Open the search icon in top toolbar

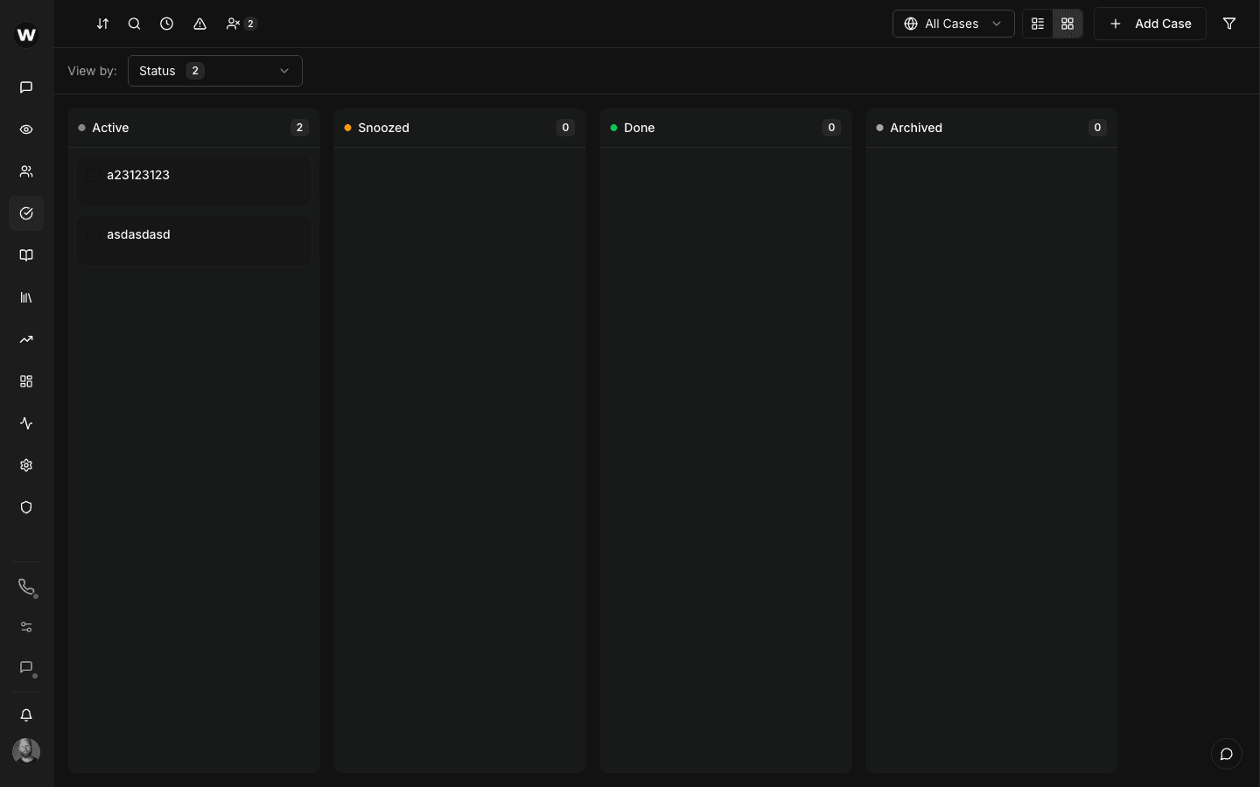(x=134, y=24)
